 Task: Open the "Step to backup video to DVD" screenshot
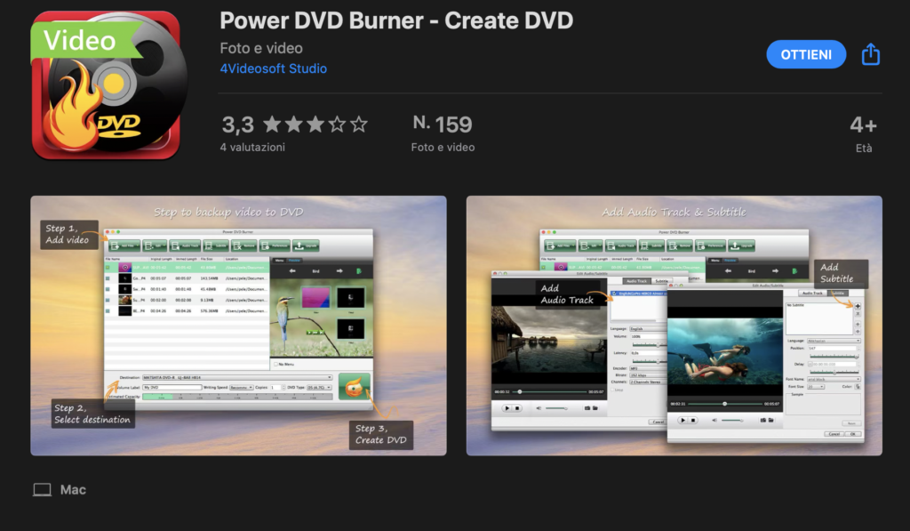(x=238, y=326)
